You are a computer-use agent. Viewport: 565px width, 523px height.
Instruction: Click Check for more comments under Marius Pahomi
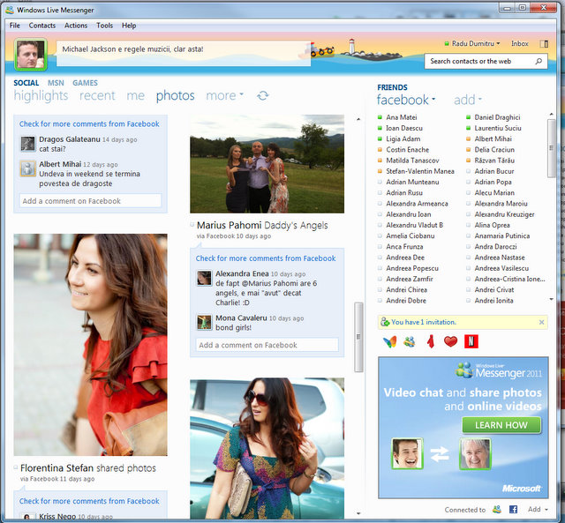pos(266,258)
